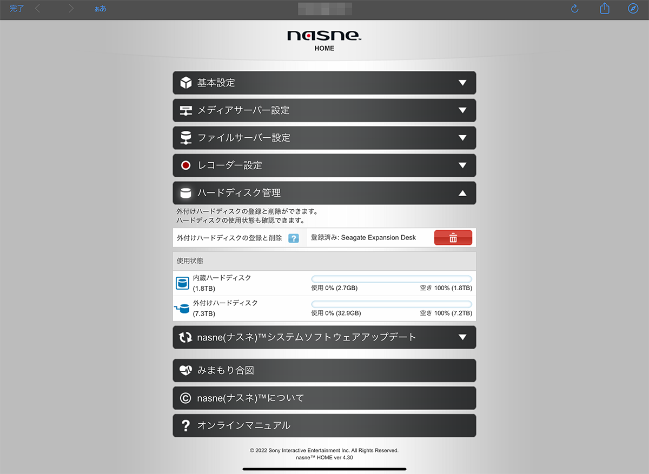Screen dimensions: 649x474
Task: Open the Share menu in the toolbar
Action: coord(604,9)
